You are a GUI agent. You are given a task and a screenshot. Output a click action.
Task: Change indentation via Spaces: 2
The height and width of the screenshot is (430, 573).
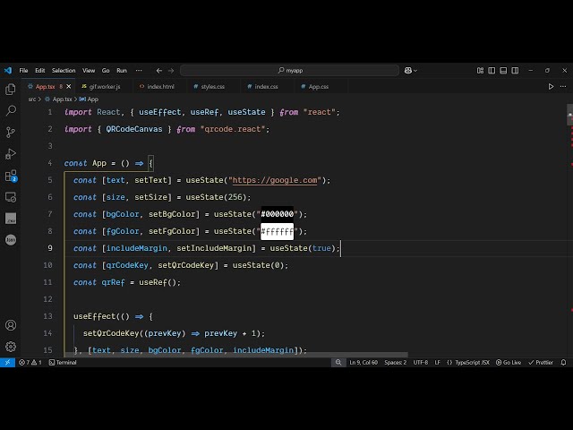click(x=396, y=362)
